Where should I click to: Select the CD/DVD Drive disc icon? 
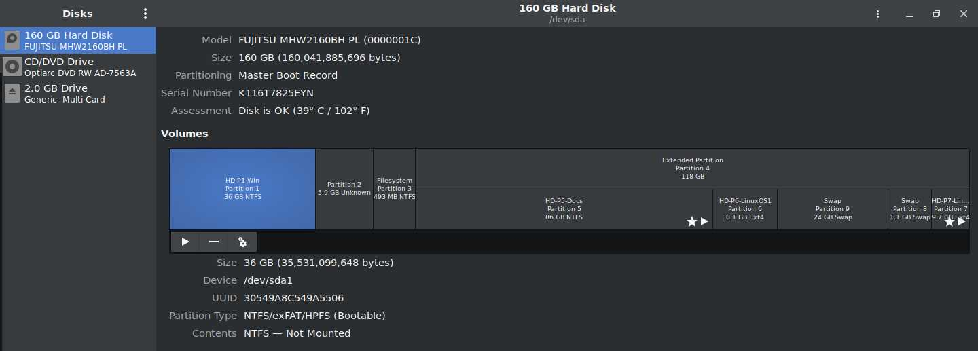[12, 67]
